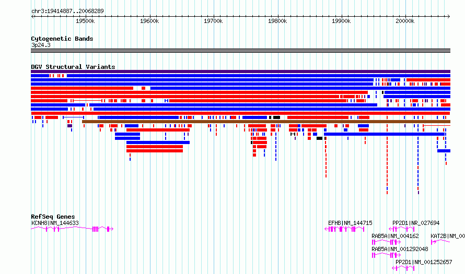Screen dimensions: 465x274
Task: Open the Cytogenetic Bands track title
Action: (x=62, y=39)
